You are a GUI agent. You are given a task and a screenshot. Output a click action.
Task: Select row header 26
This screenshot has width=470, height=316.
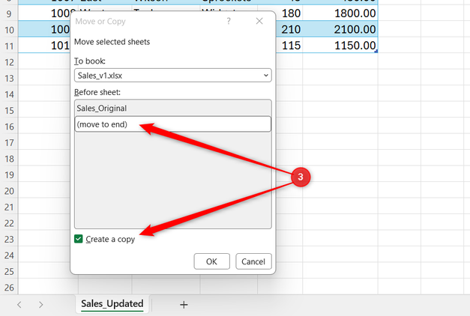(x=9, y=288)
